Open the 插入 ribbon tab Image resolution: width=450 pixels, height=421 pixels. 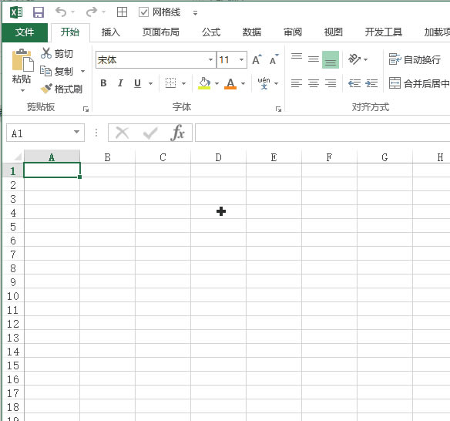click(x=111, y=32)
